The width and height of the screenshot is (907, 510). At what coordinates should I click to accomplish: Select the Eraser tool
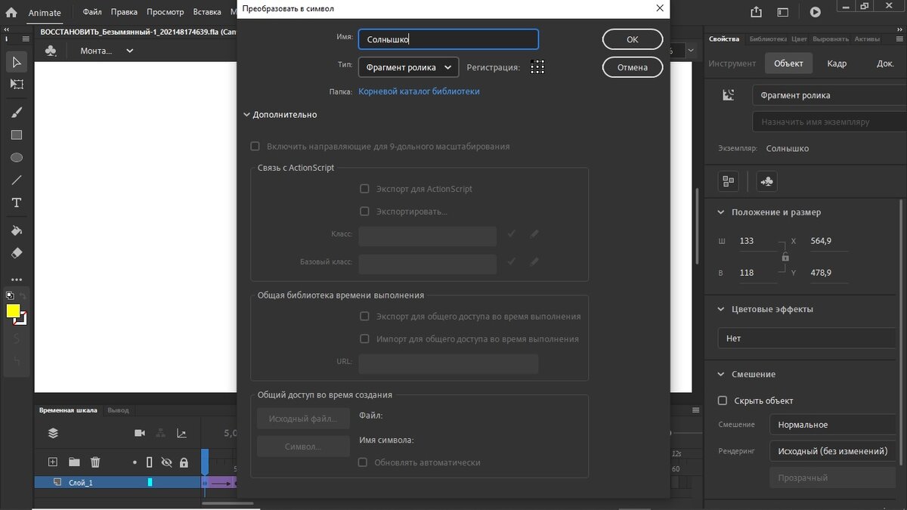pyautogui.click(x=17, y=253)
